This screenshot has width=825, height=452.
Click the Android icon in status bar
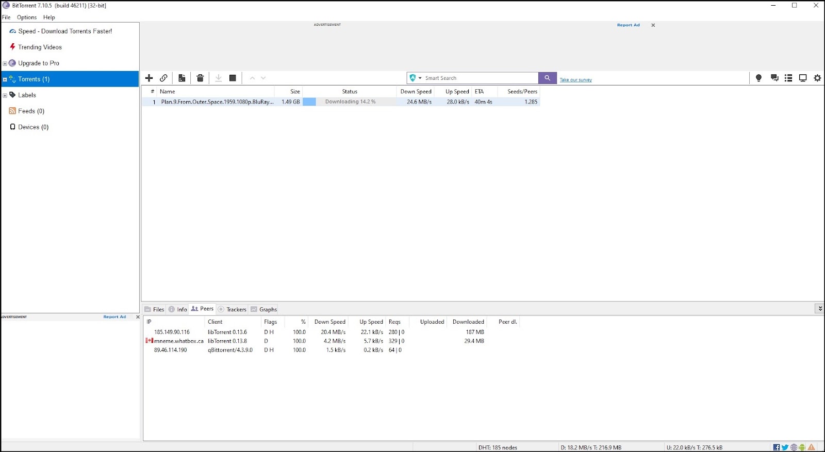click(x=802, y=447)
